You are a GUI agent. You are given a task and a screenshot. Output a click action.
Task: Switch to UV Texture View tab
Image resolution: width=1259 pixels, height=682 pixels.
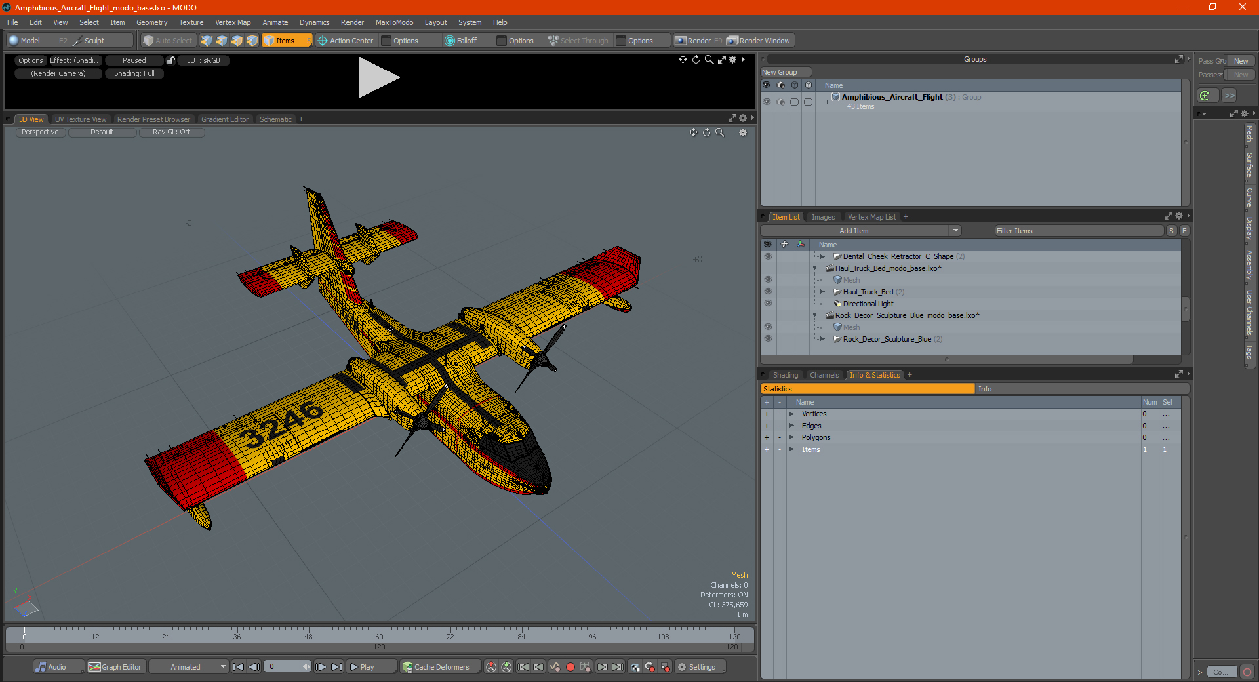coord(81,119)
